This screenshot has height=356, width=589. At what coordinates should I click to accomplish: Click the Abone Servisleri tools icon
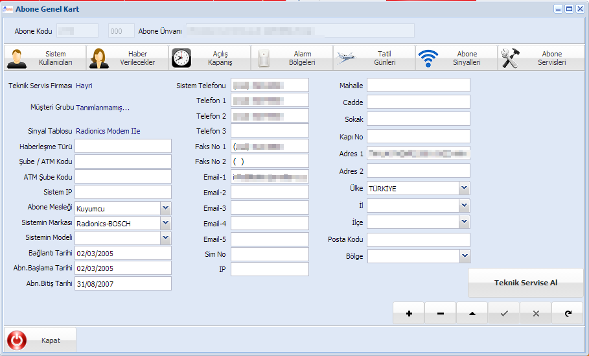[x=510, y=58]
